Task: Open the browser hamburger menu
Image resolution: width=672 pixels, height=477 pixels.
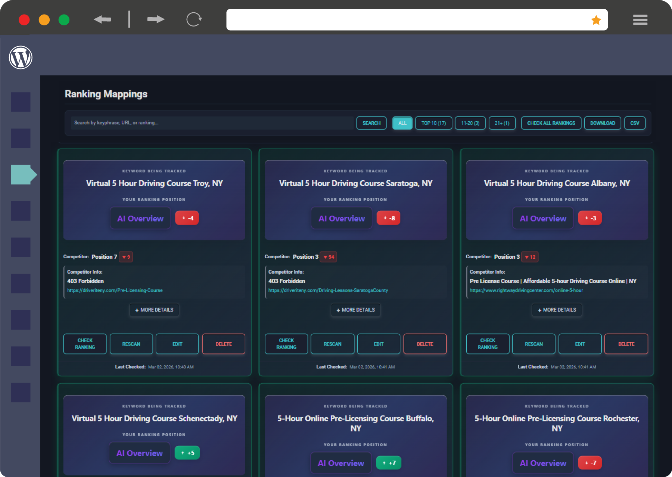Action: [x=640, y=20]
